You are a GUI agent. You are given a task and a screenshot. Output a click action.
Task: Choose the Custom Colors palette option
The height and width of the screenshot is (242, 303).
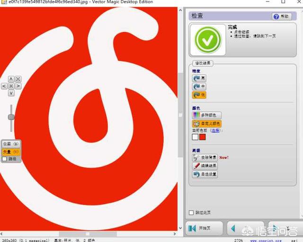[x=206, y=124]
